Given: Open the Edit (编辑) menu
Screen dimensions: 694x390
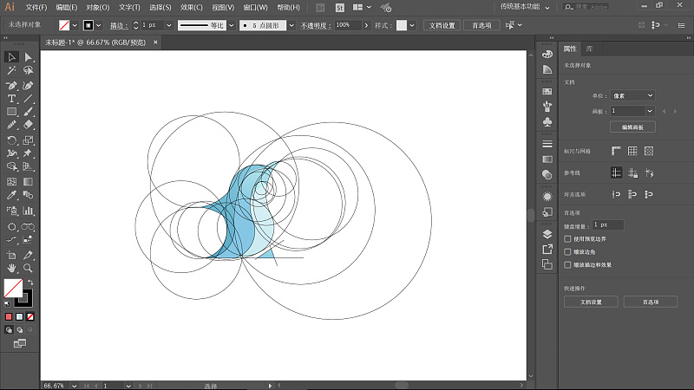Looking at the screenshot, I should (x=67, y=8).
